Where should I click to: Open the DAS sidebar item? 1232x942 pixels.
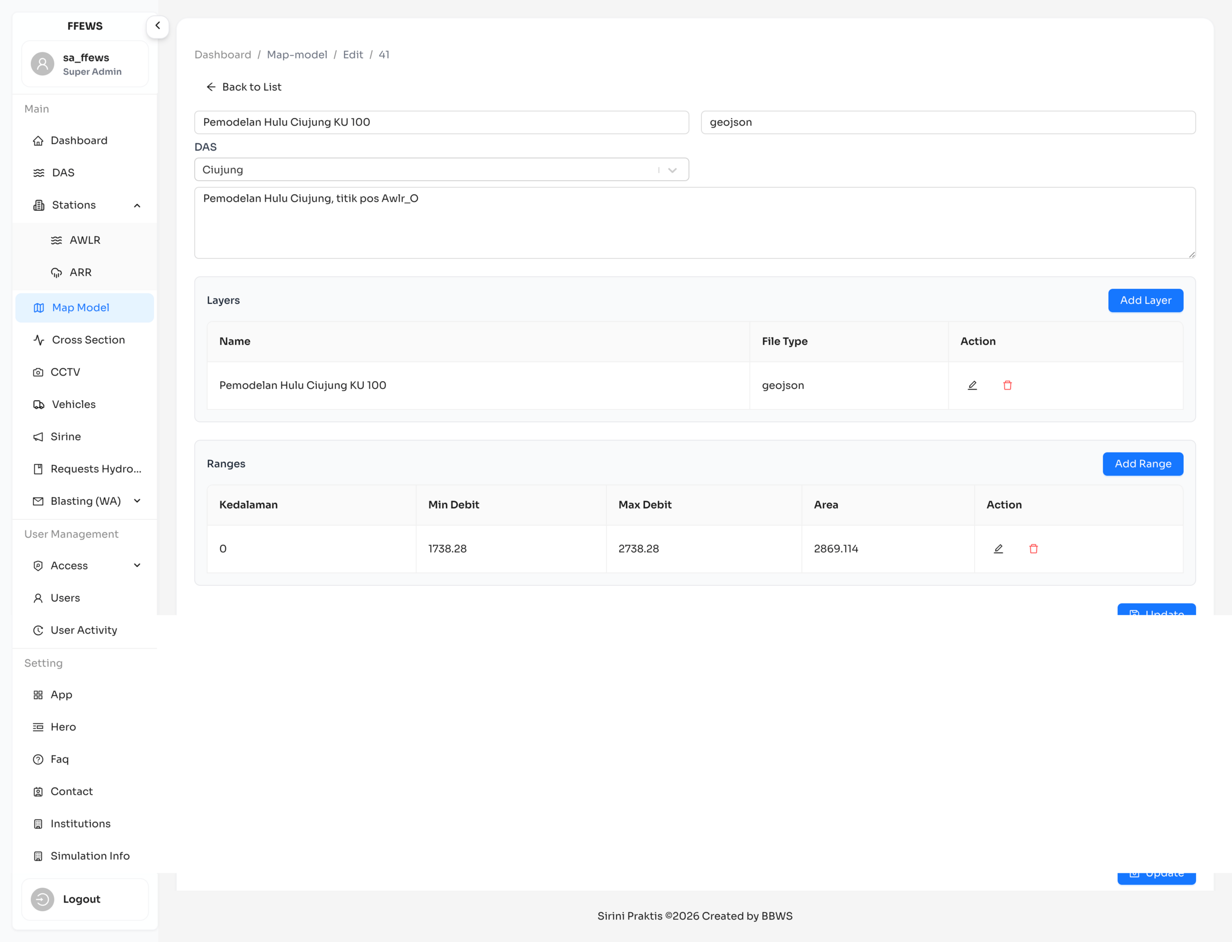[x=85, y=173]
